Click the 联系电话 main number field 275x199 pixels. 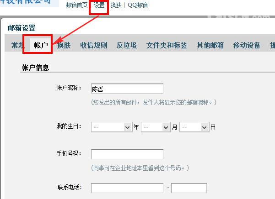pyautogui.click(x=127, y=188)
